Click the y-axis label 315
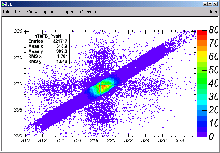This screenshot has width=220, height=153. coord(18,57)
